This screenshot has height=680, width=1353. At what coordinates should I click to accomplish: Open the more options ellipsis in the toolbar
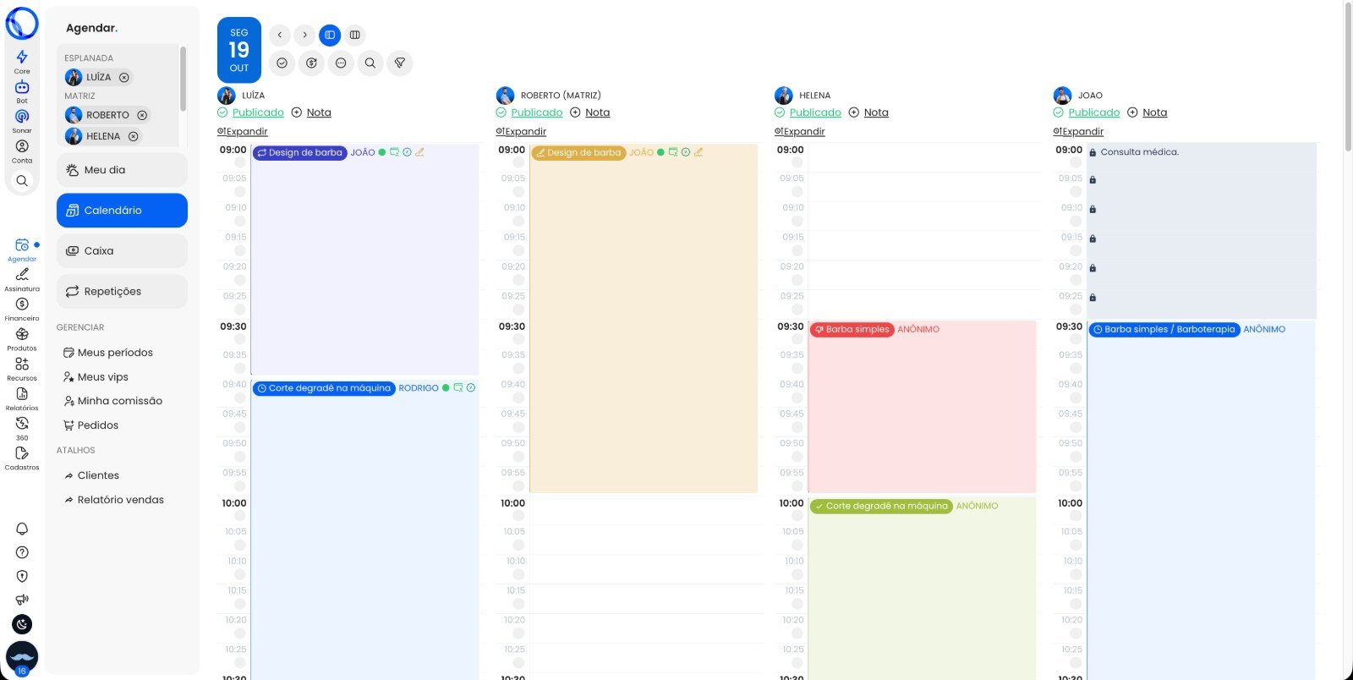tap(341, 63)
